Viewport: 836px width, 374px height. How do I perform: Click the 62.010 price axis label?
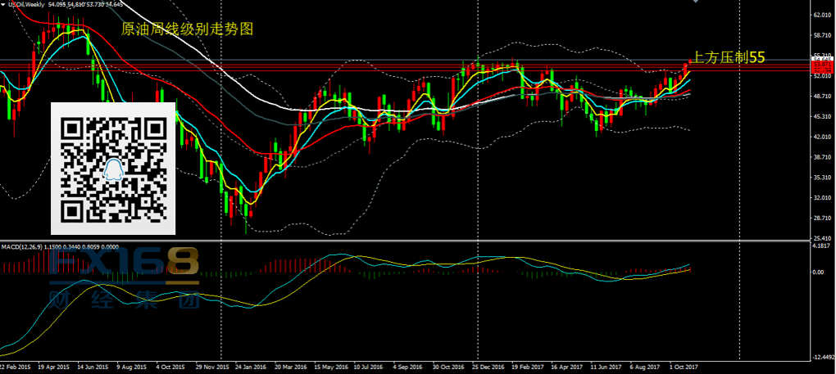pyautogui.click(x=822, y=16)
